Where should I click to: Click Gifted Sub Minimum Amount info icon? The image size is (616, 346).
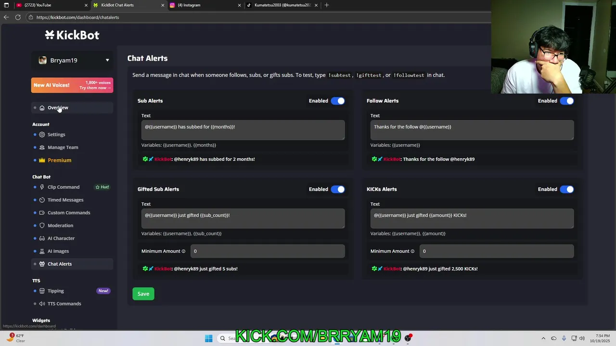(x=183, y=251)
